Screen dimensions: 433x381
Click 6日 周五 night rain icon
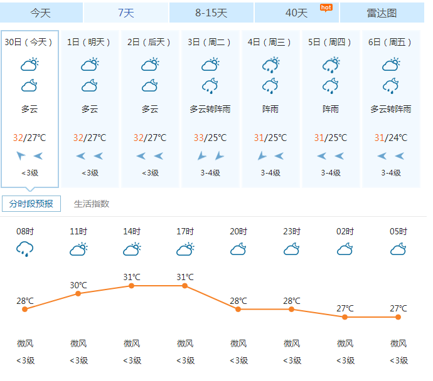[x=391, y=85]
